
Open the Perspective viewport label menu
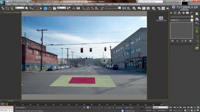[x=8, y=12]
